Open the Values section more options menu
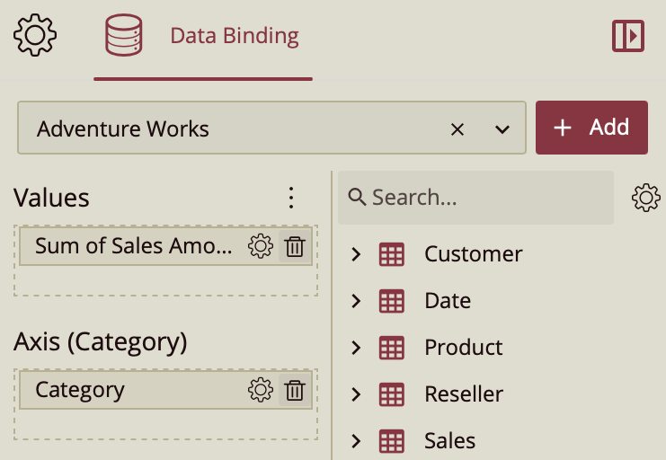The width and height of the screenshot is (666, 460). (x=290, y=198)
